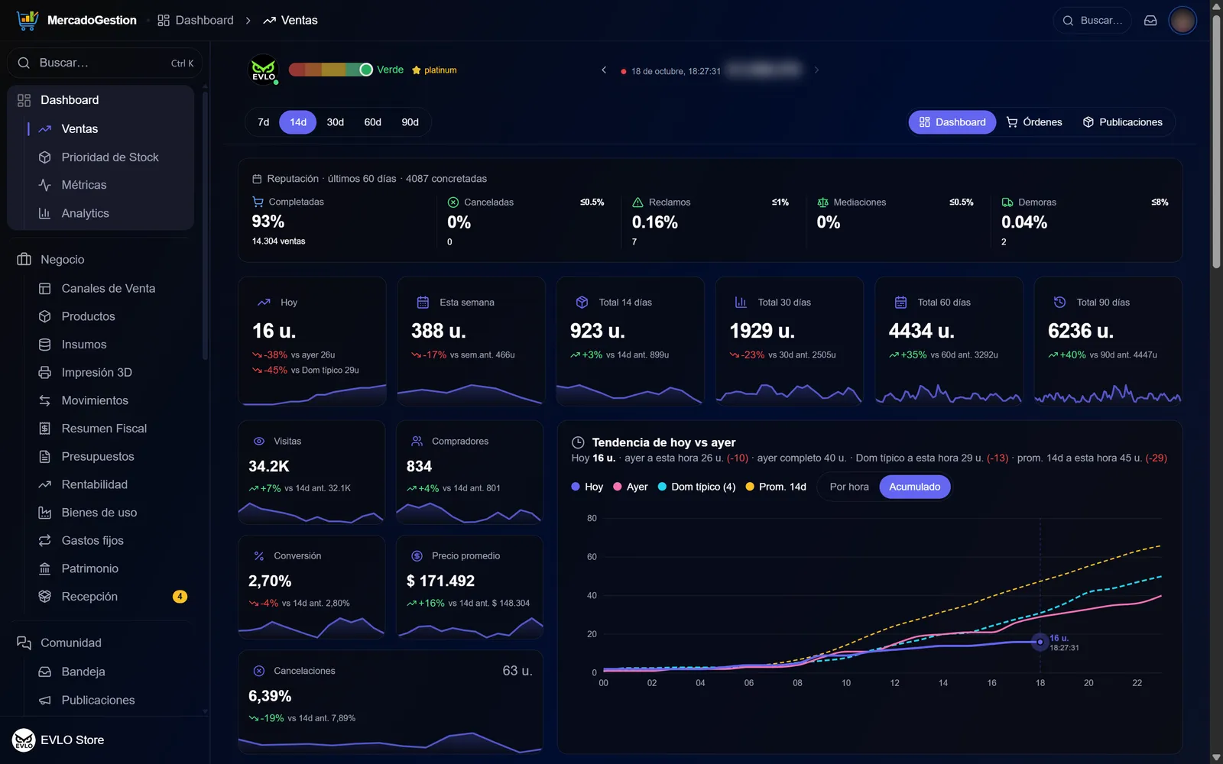Click the Visitas eye icon
Screen dimensions: 1223x764
pos(259,442)
